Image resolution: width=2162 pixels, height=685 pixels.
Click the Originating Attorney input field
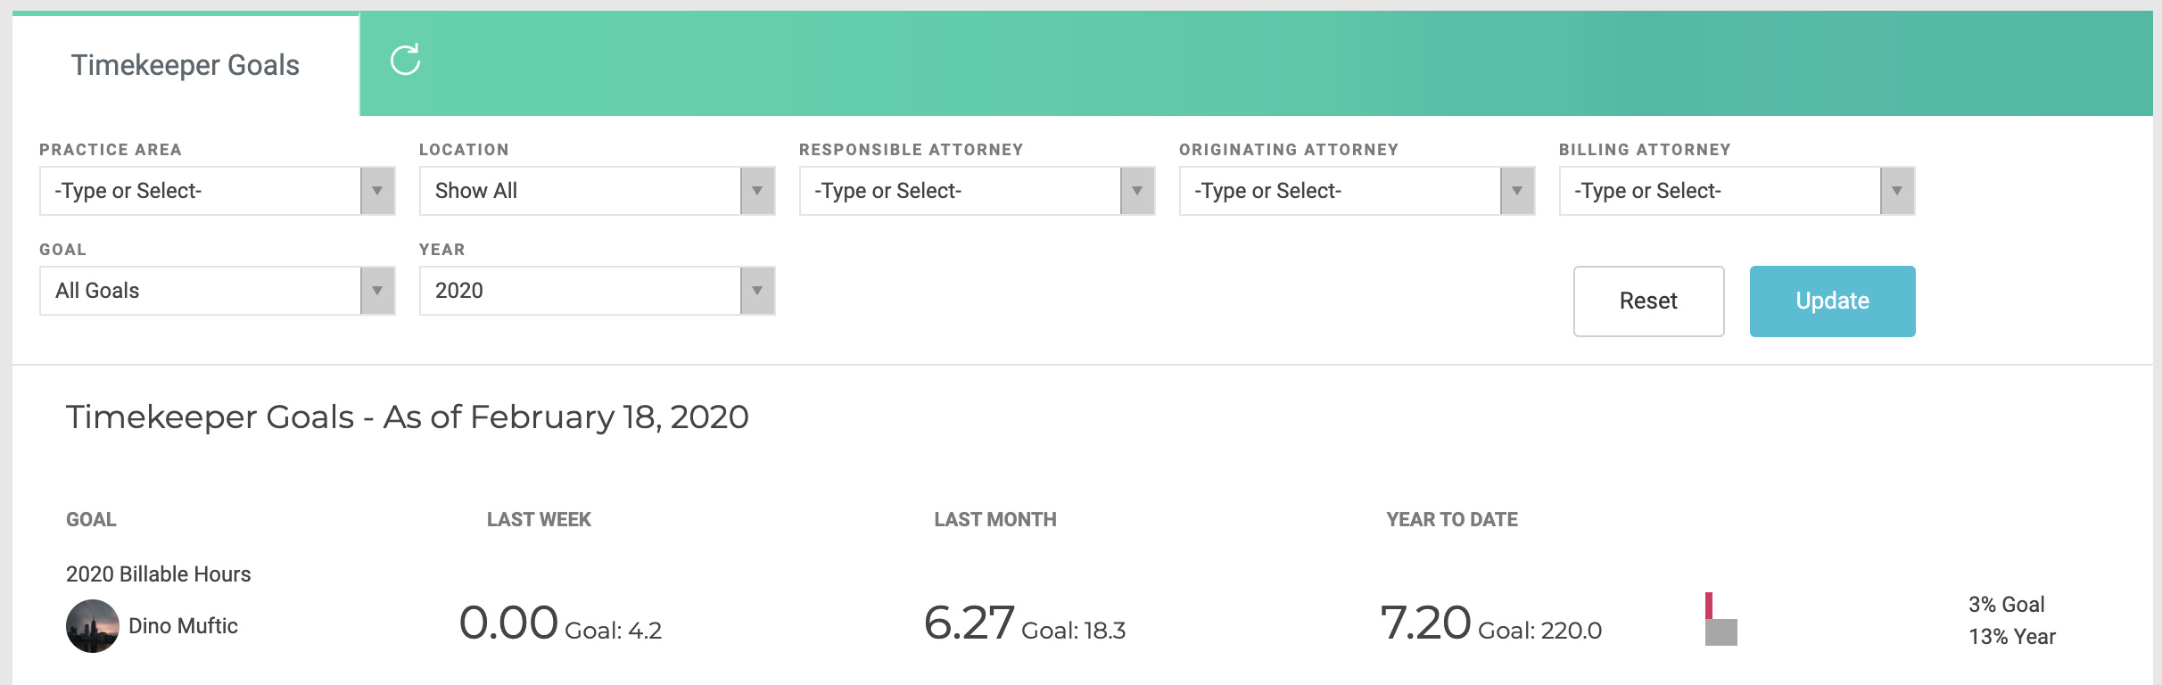coord(1341,191)
